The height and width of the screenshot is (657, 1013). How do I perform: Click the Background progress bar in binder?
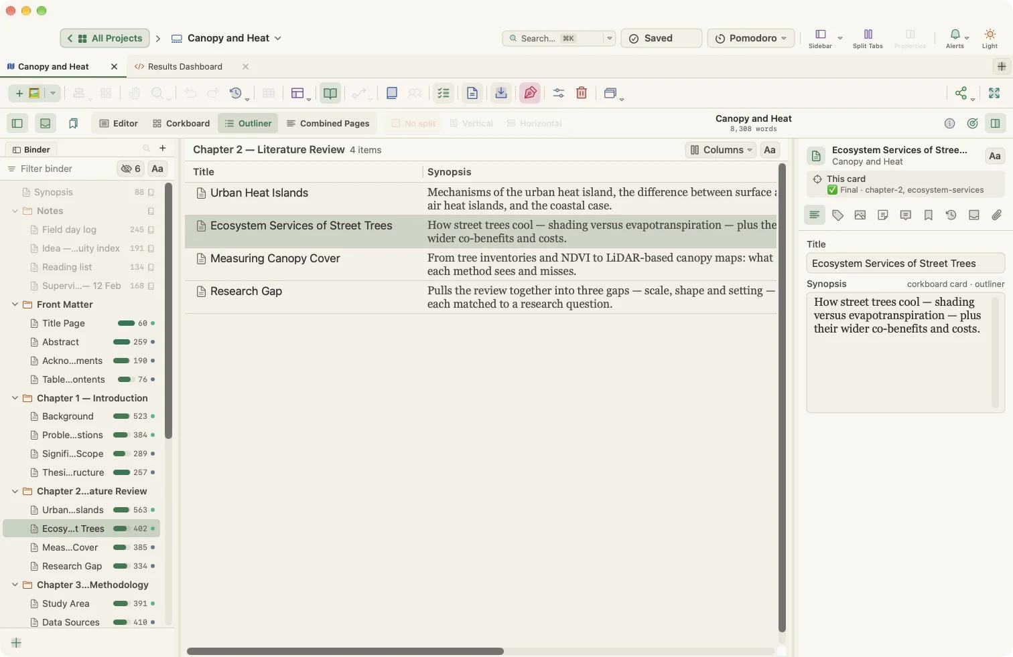(122, 416)
